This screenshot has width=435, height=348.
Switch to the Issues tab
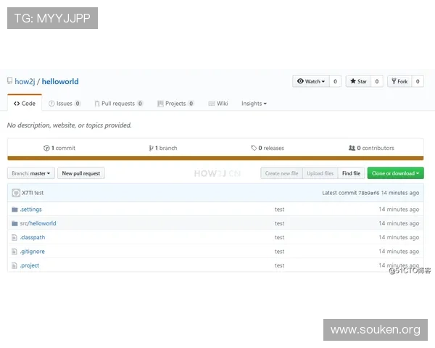click(65, 104)
